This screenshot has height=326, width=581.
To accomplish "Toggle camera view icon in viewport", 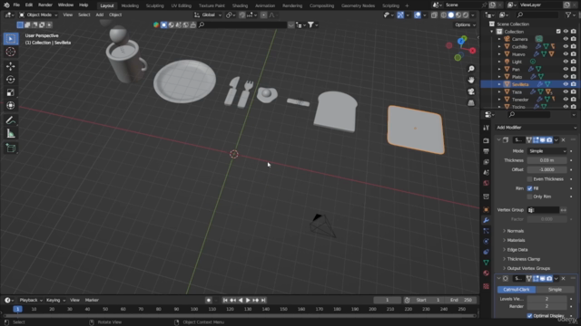I will pyautogui.click(x=471, y=91).
